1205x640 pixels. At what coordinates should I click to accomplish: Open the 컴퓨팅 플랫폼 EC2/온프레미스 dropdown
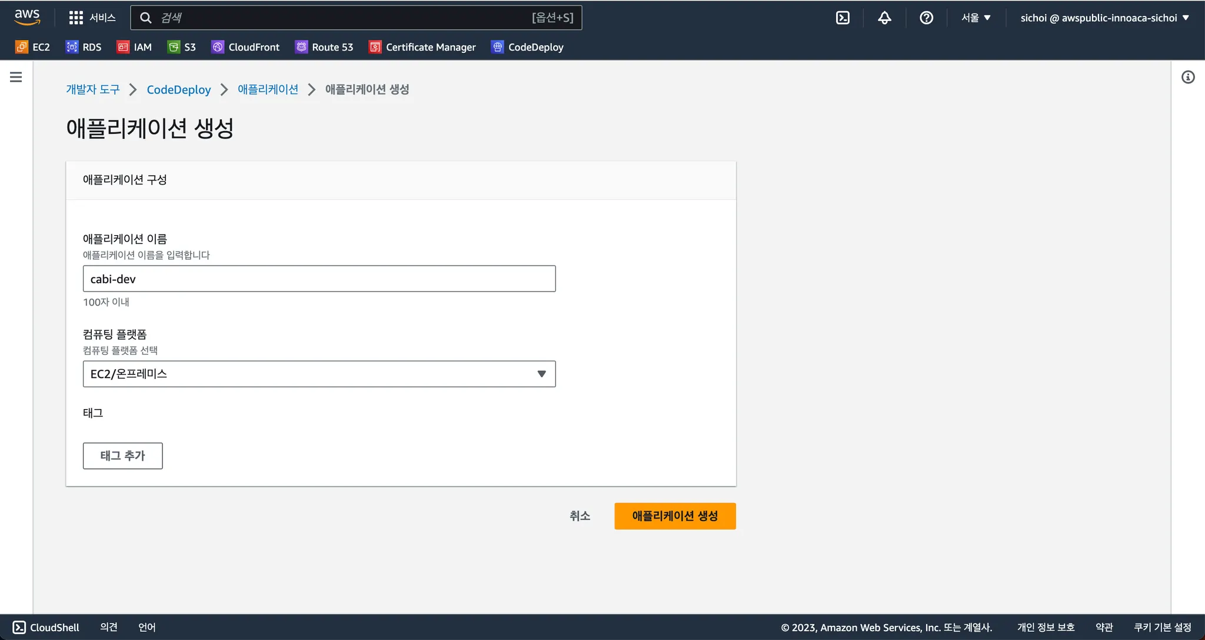pyautogui.click(x=319, y=374)
